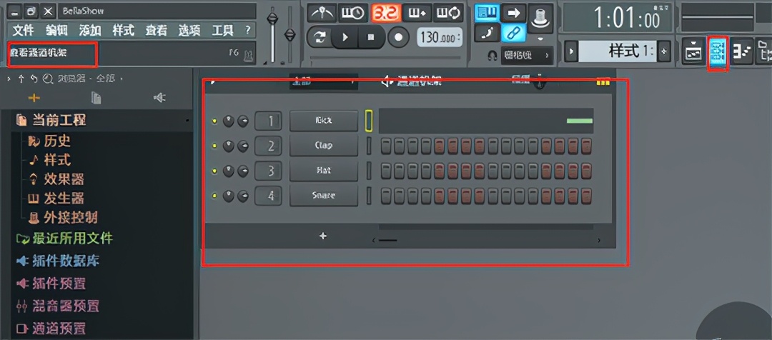Viewport: 772px width, 340px height.
Task: Open the ? help menu
Action: tap(247, 31)
